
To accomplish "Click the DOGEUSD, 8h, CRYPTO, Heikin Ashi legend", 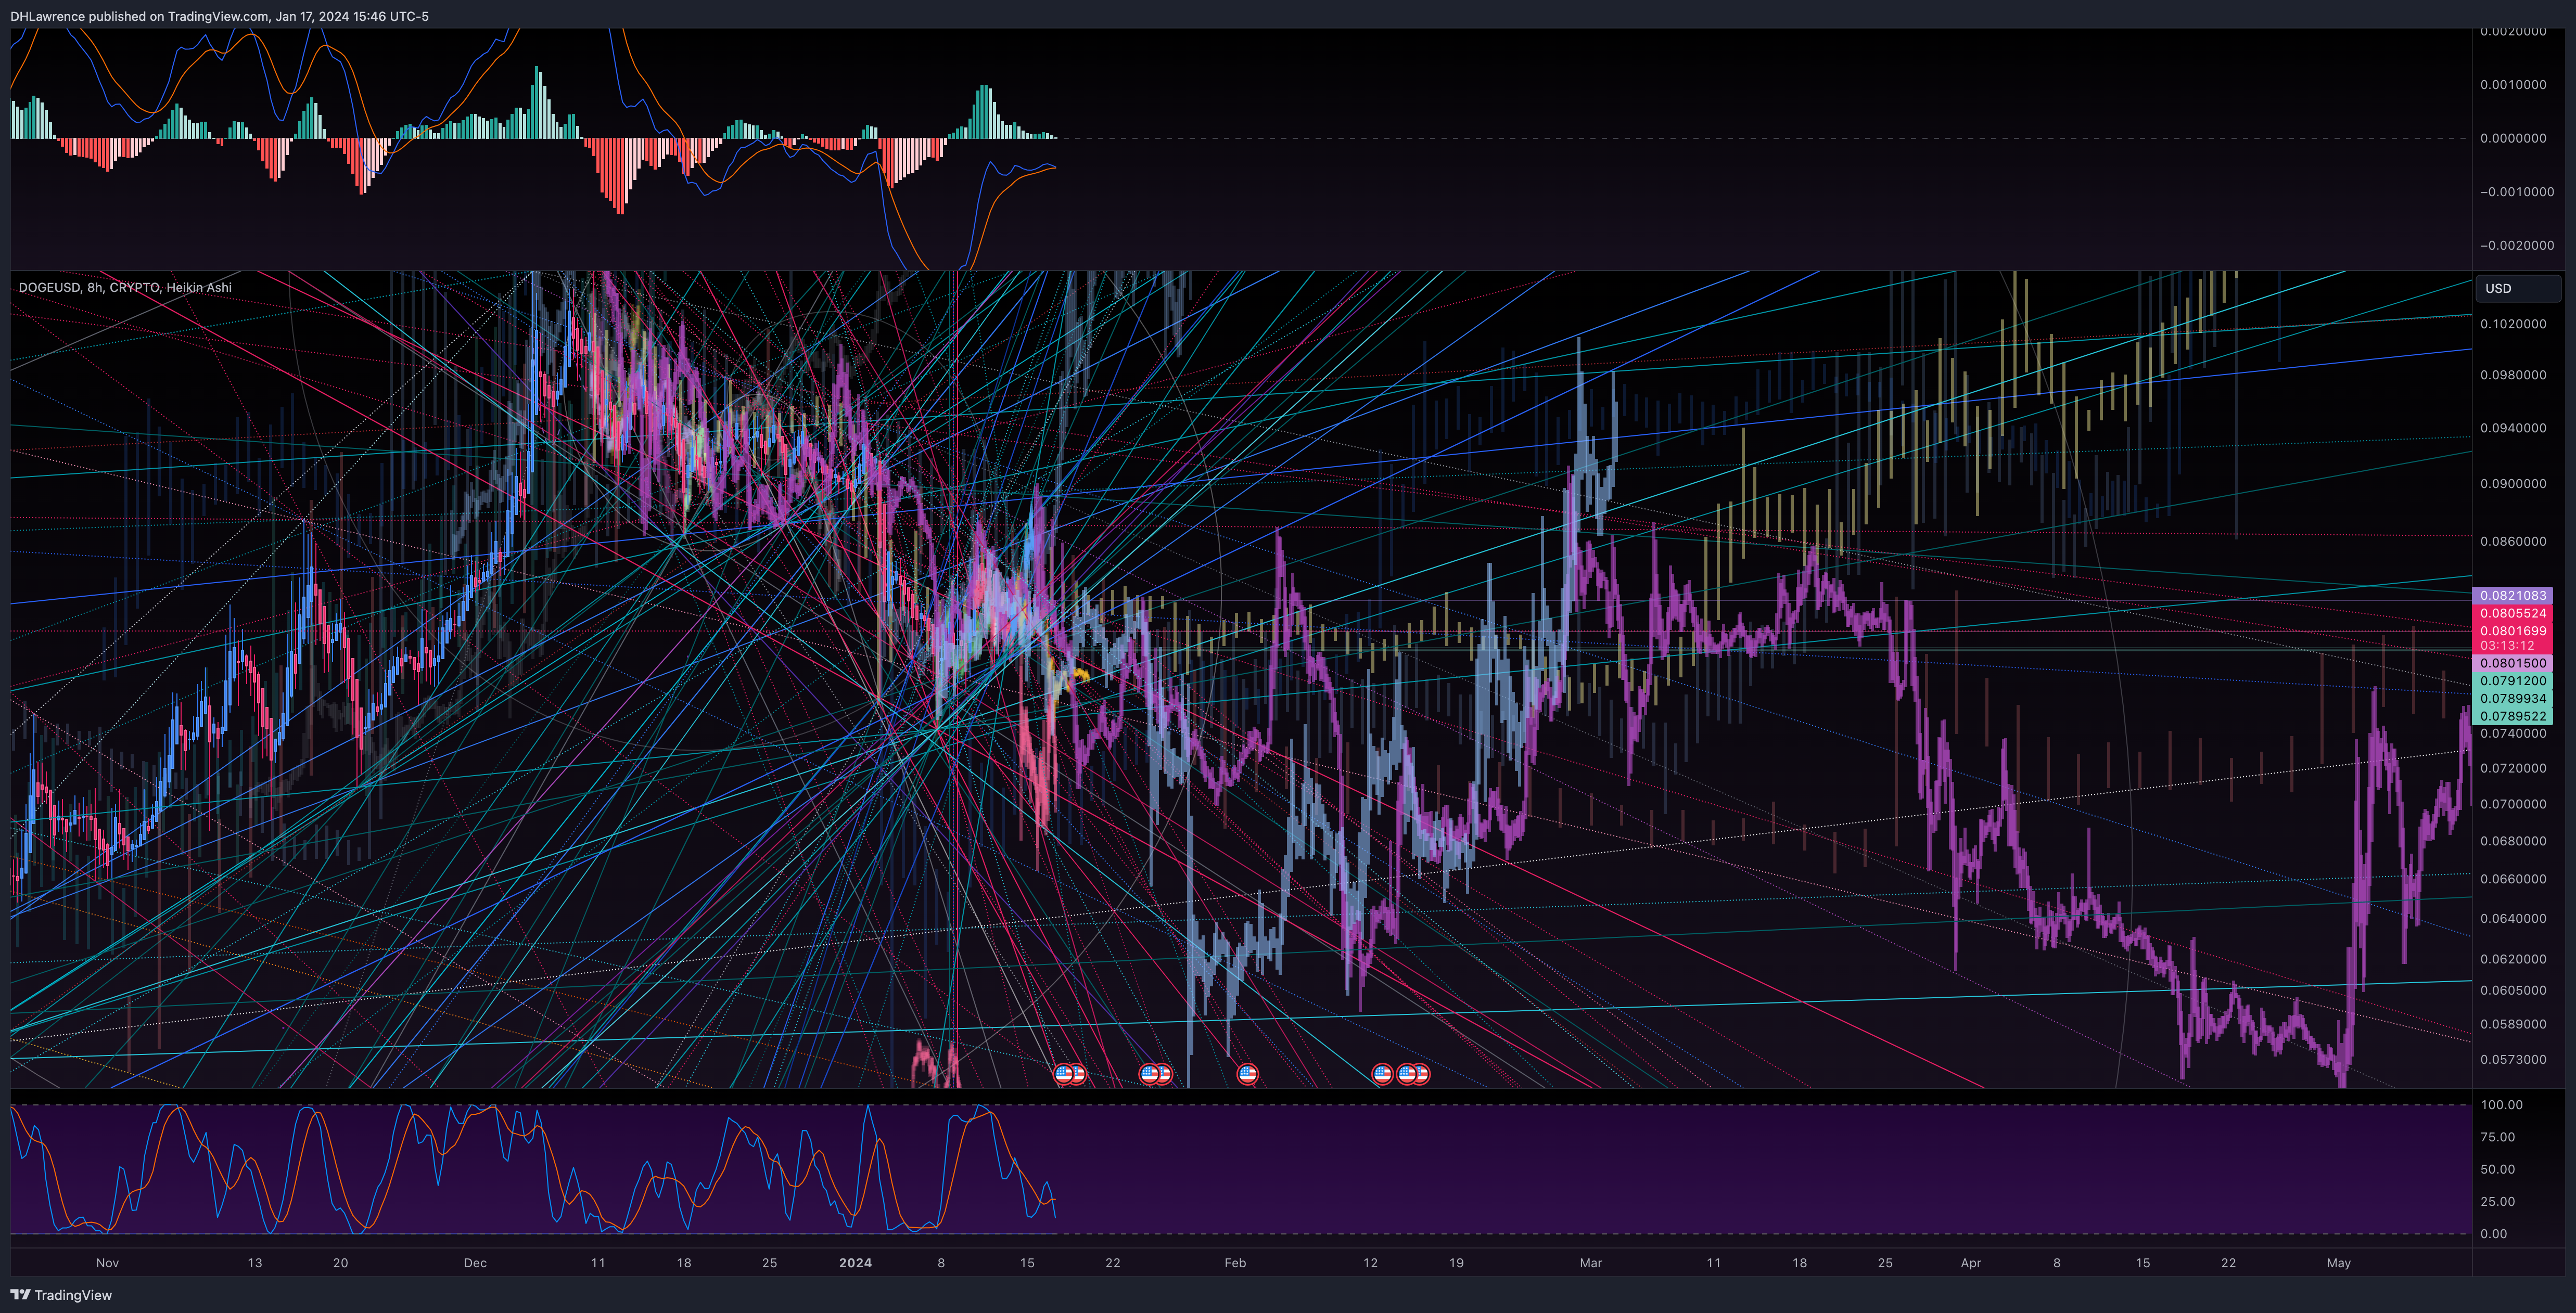I will point(125,287).
